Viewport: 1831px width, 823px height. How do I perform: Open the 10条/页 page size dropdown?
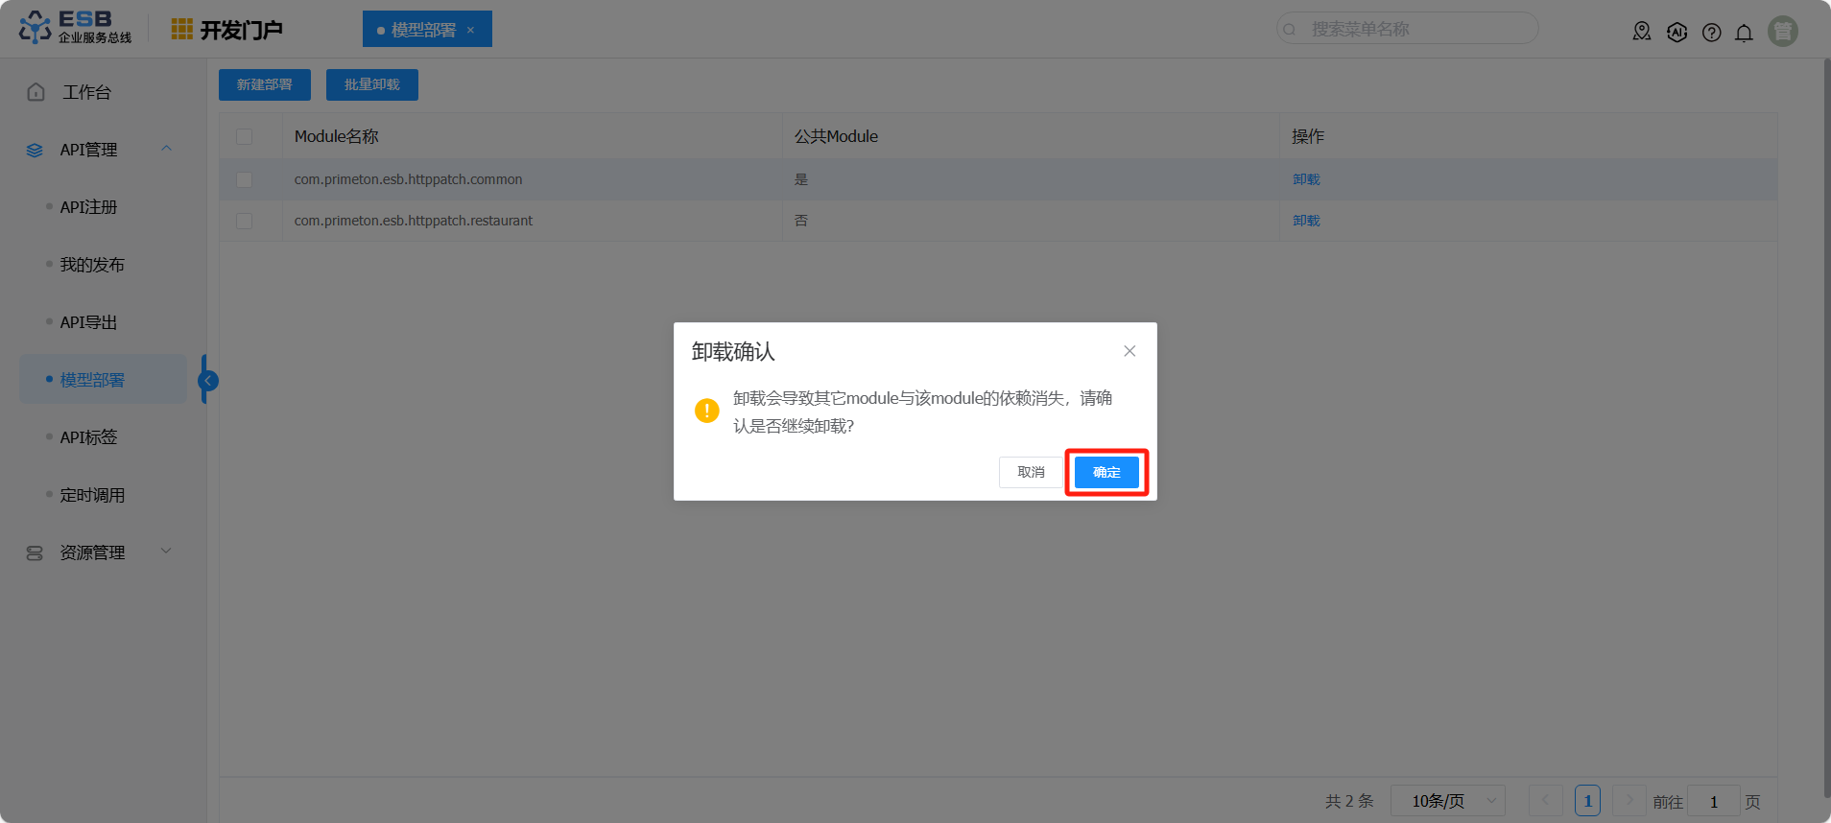pos(1447,801)
